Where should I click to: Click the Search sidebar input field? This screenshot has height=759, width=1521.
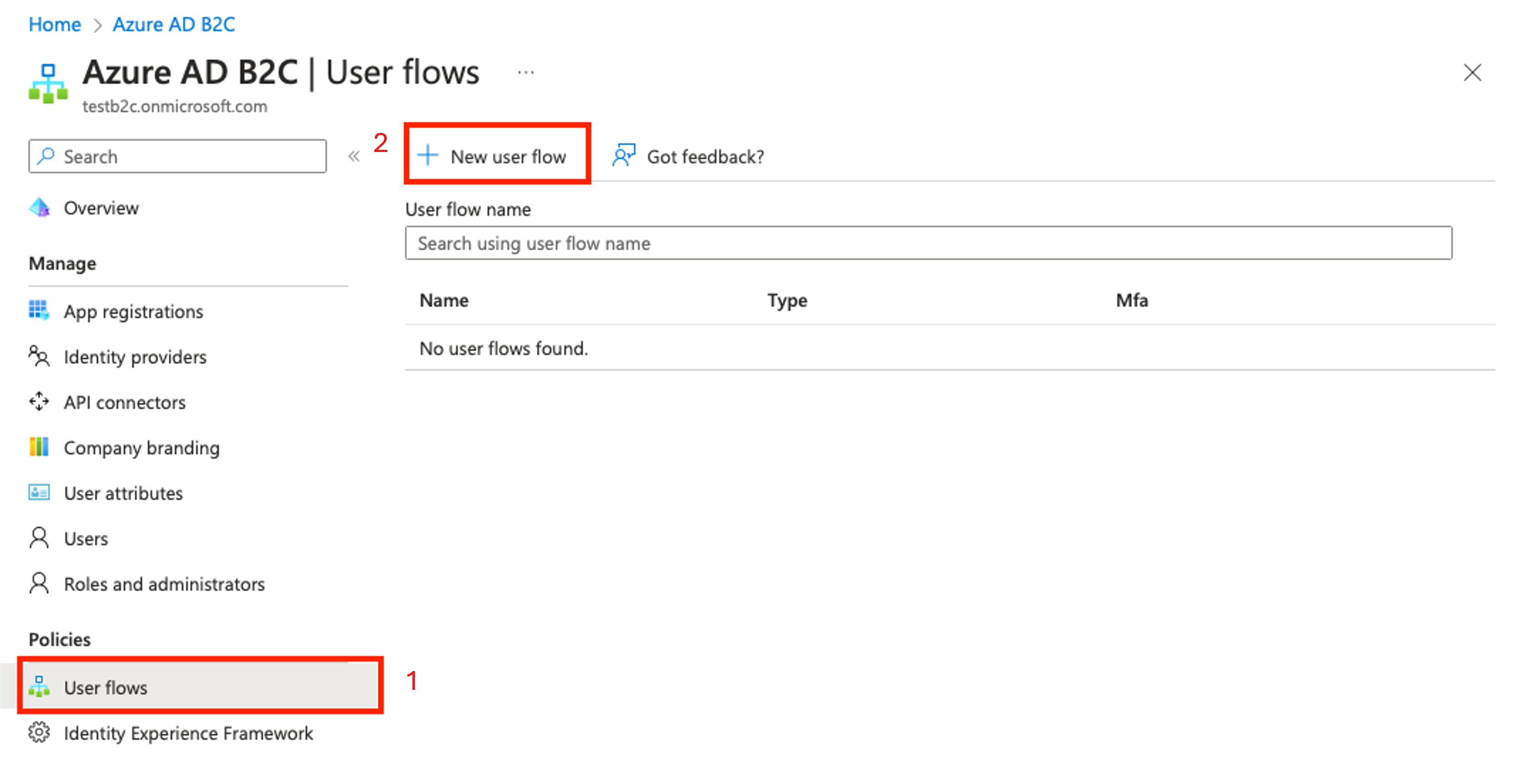[x=177, y=156]
